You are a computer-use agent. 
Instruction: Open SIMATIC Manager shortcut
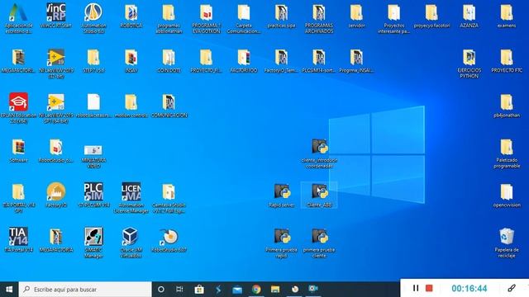pos(93,243)
